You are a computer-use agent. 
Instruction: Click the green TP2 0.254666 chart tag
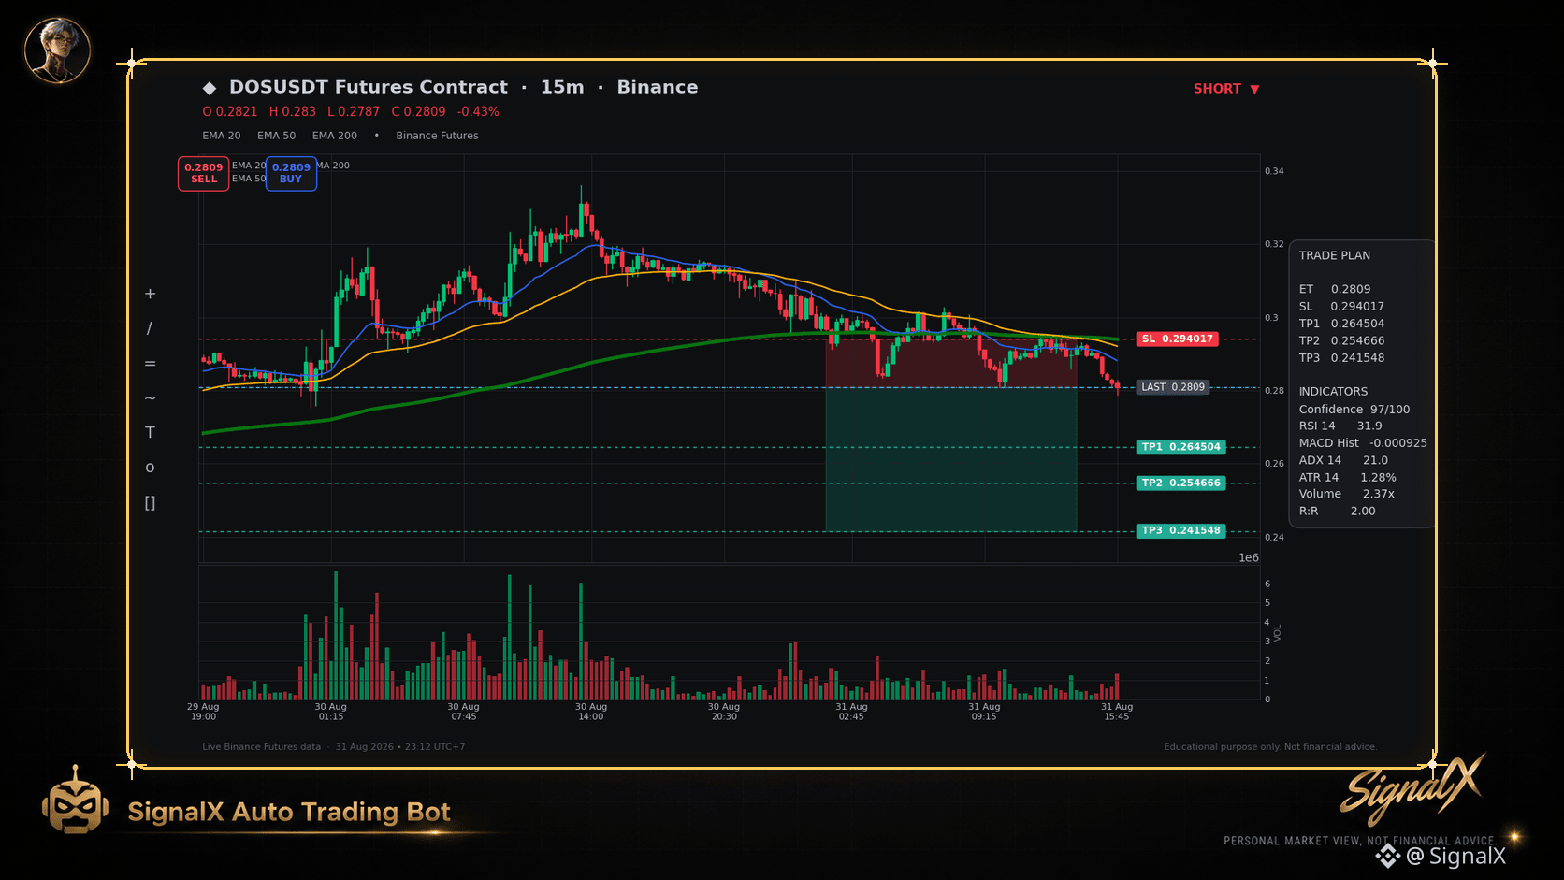tap(1181, 483)
